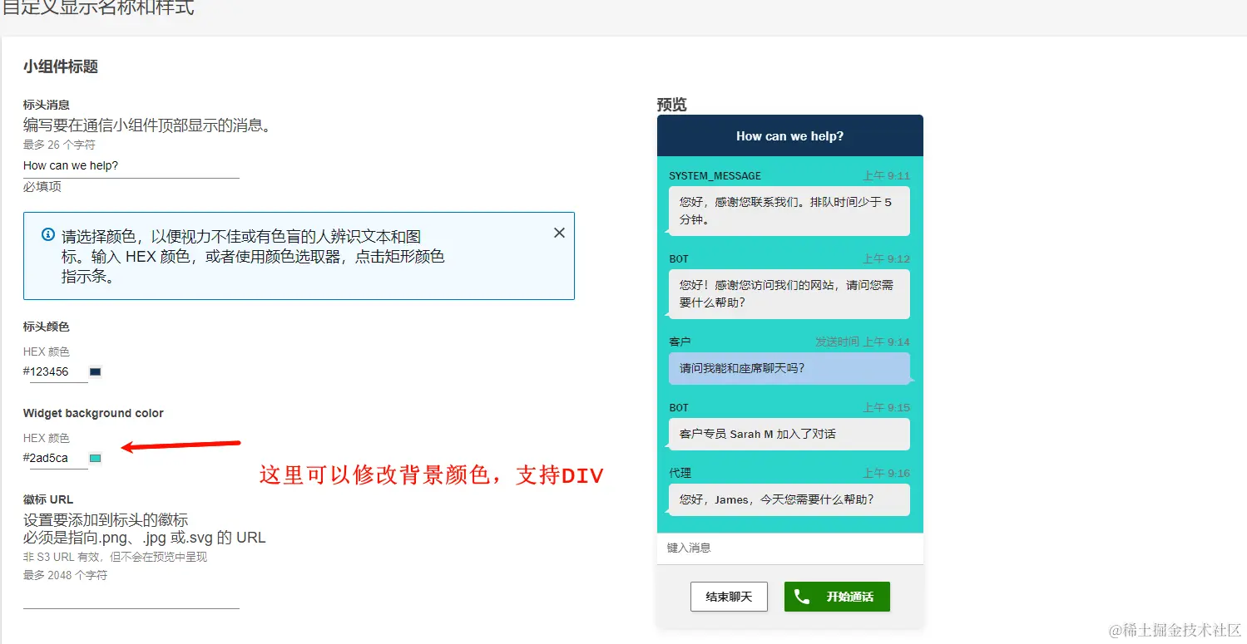
Task: Click the preview header 'How can we help?'
Action: [x=789, y=136]
